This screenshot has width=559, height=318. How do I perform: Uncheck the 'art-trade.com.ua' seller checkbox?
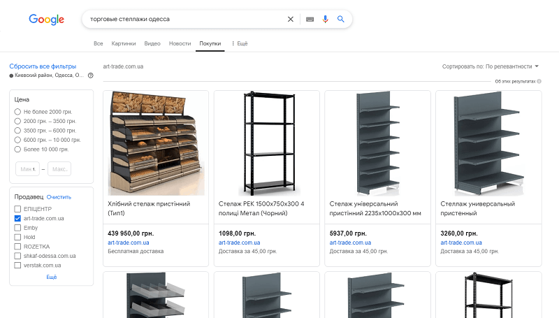[17, 218]
